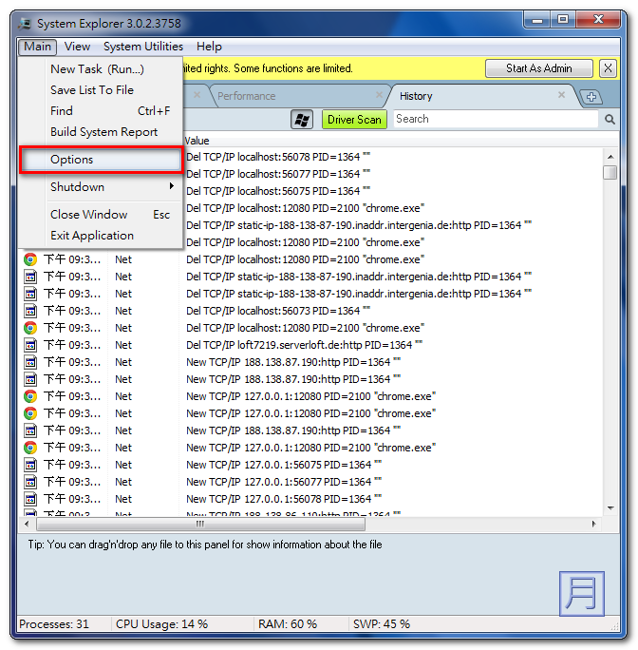Click inside the Search input field
Viewport: 638px width, 650px height.
[494, 120]
